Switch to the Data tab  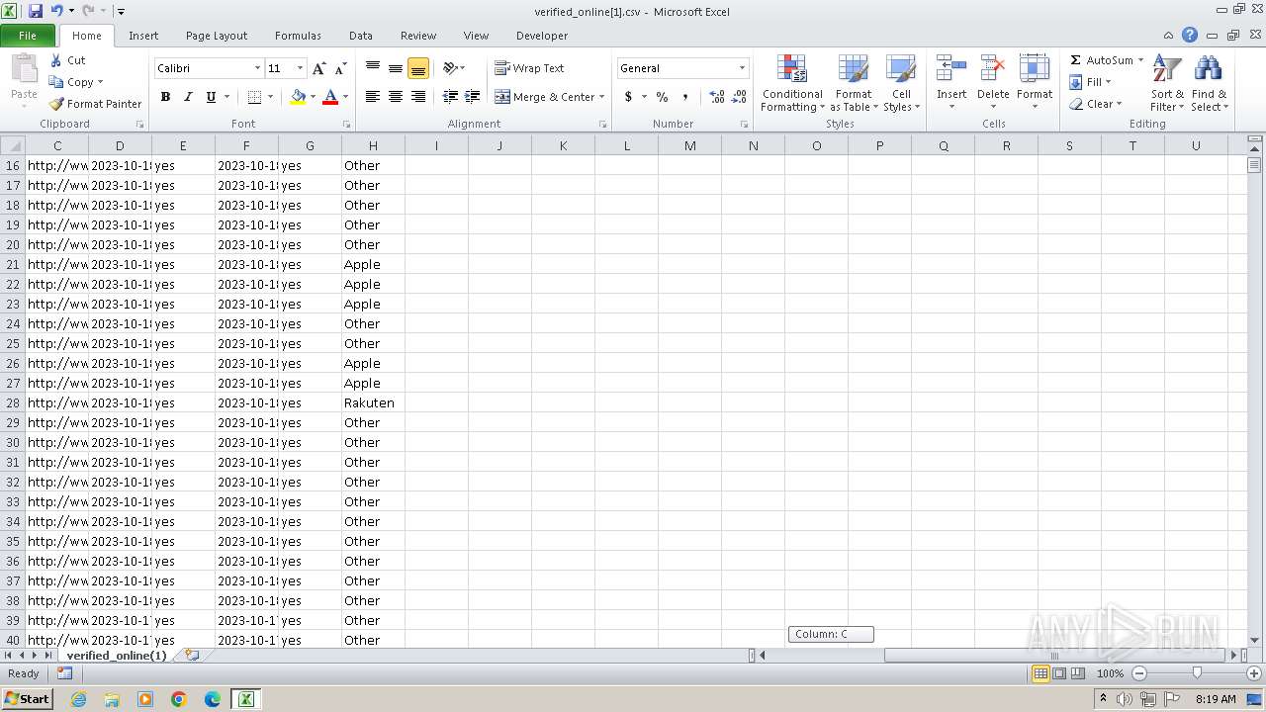361,36
